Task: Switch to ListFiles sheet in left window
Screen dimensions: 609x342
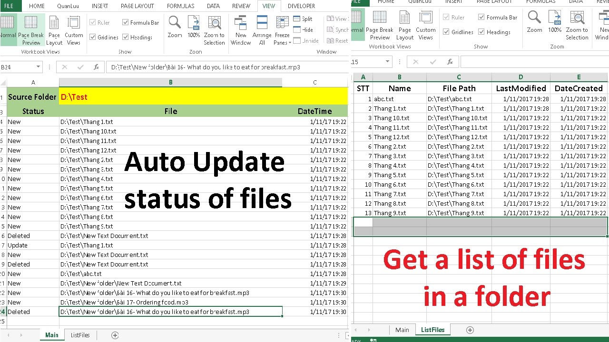Action: (80, 335)
